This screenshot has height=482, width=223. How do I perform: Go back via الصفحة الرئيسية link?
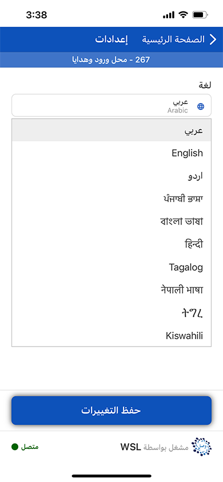click(173, 39)
